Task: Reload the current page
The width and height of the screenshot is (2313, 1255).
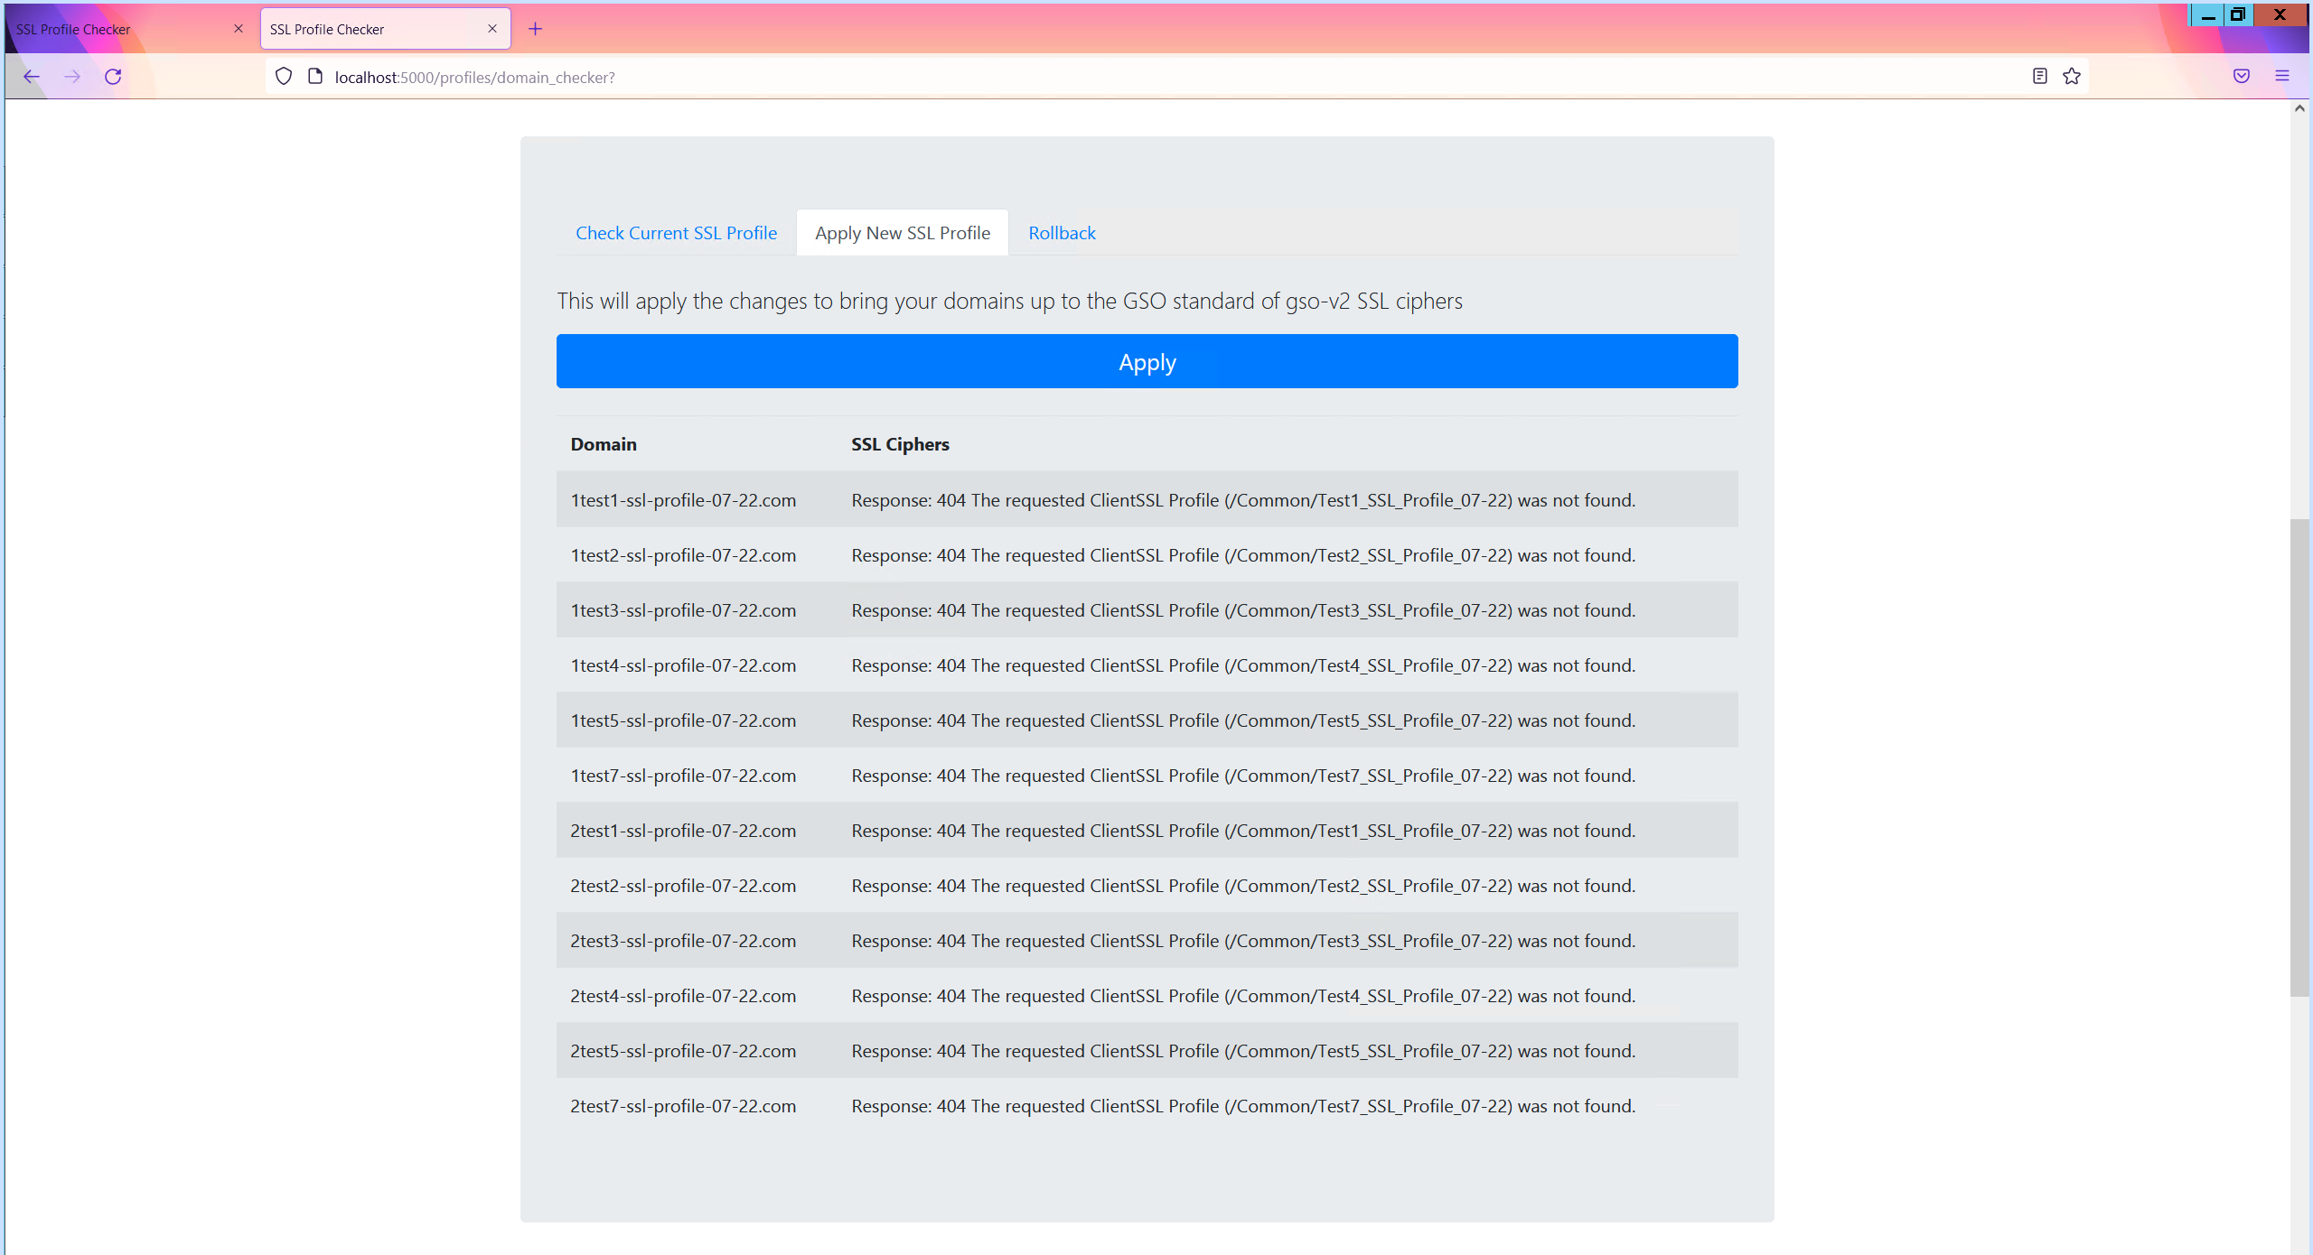Action: (x=113, y=77)
